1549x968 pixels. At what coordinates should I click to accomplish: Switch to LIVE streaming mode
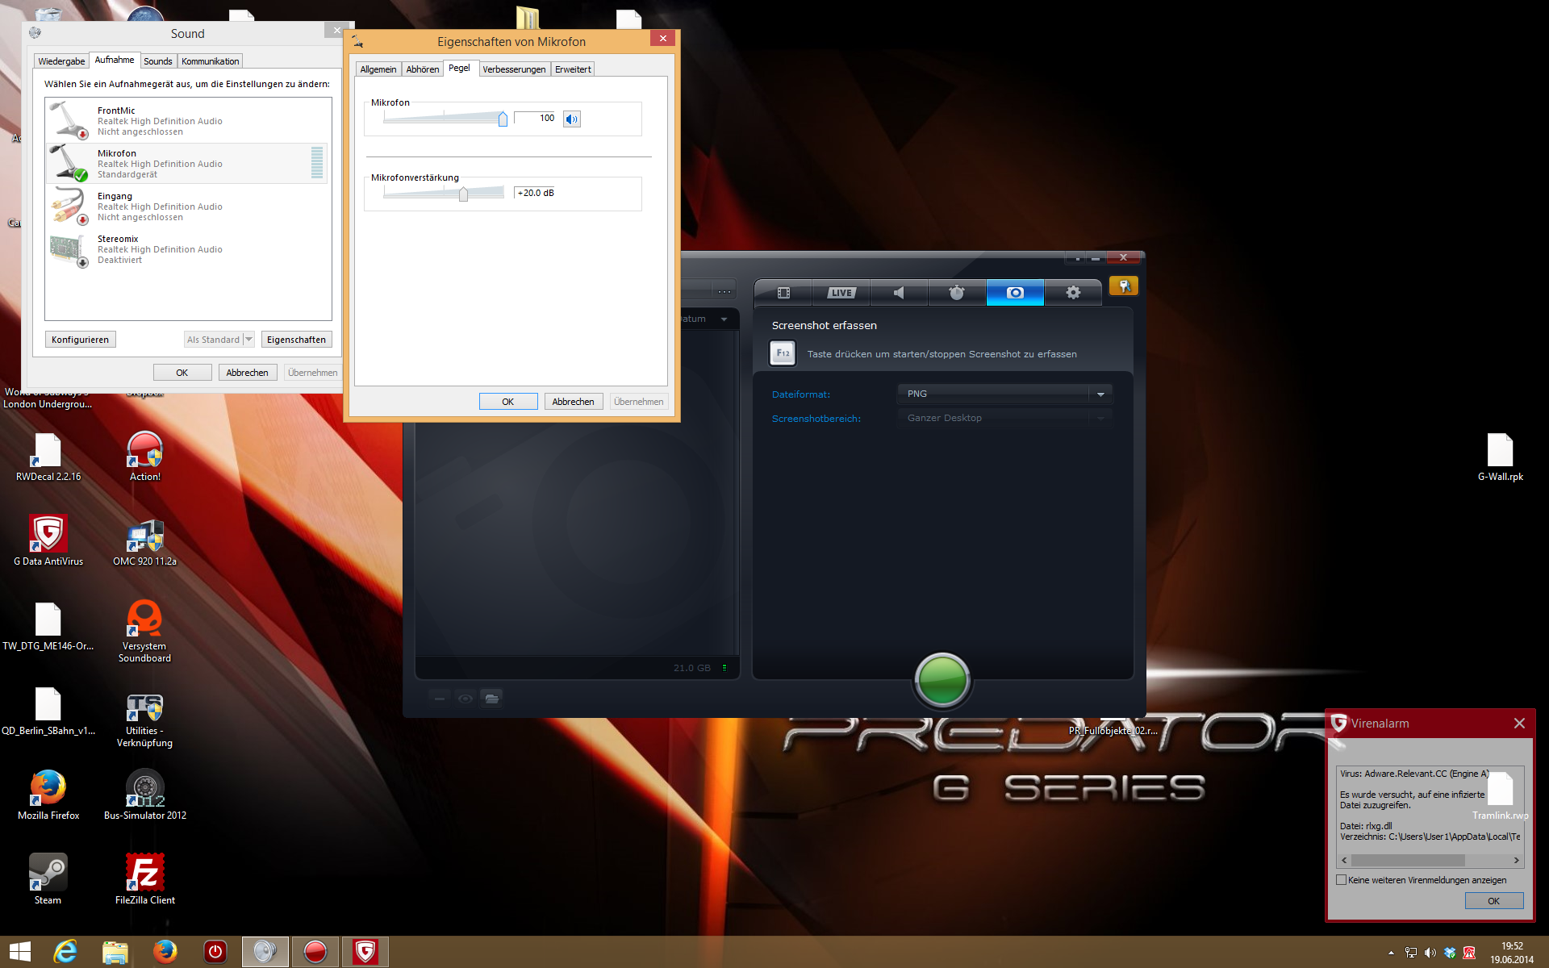coord(841,293)
